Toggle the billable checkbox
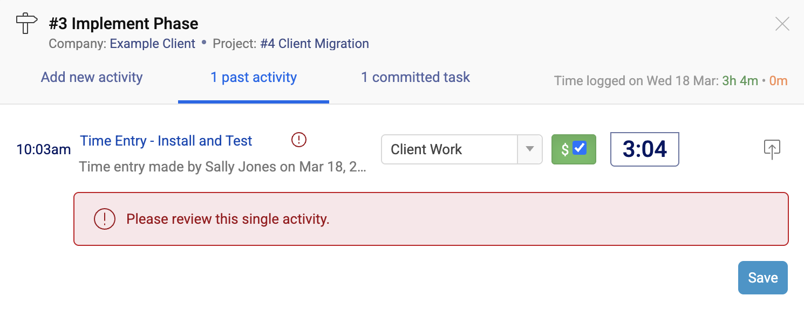 coord(580,148)
